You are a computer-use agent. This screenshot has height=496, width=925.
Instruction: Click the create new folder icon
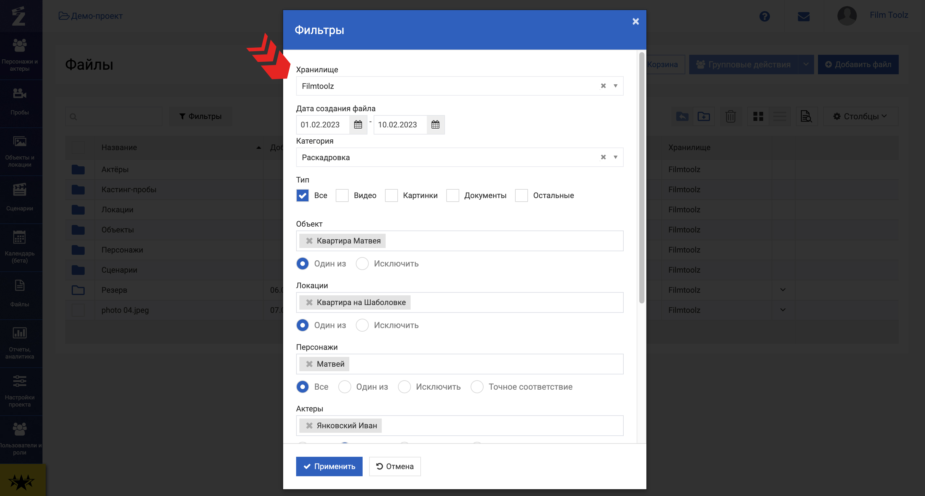pos(703,116)
